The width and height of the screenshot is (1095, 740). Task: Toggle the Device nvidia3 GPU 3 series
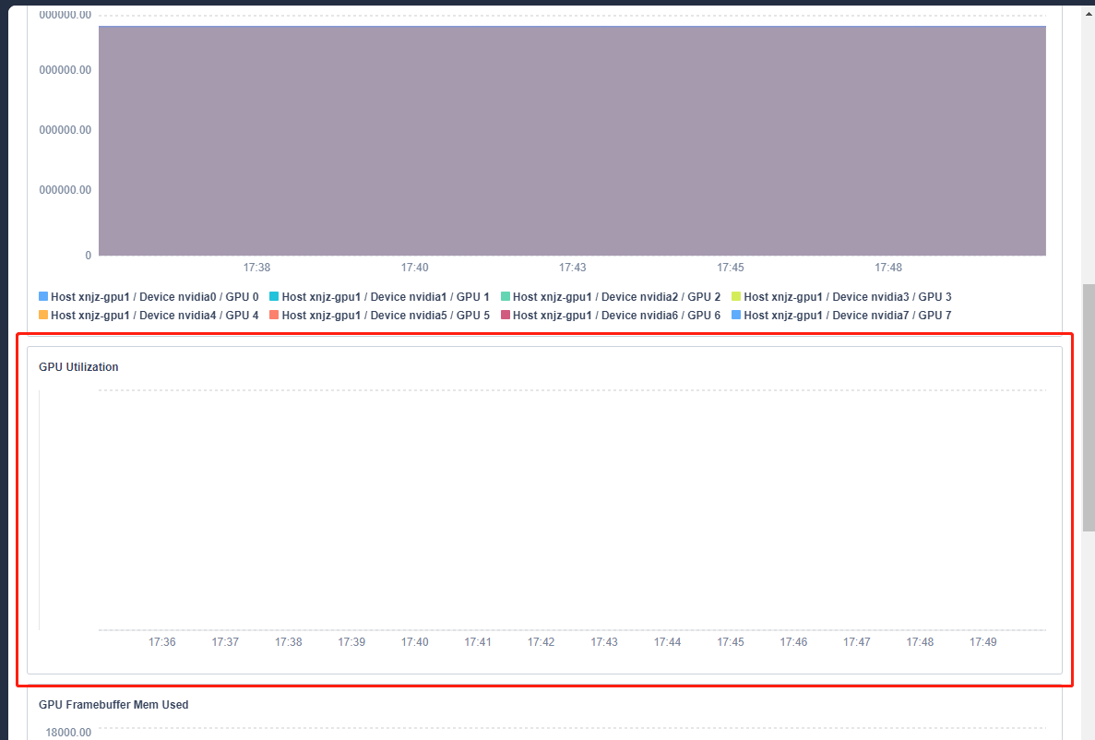[844, 296]
